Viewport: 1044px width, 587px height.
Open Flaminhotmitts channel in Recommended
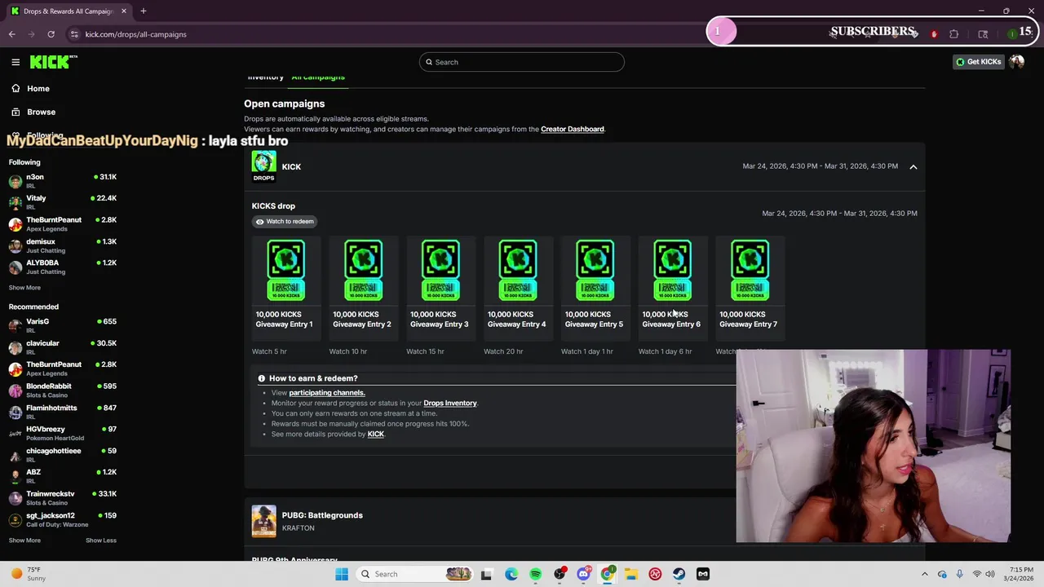63,412
